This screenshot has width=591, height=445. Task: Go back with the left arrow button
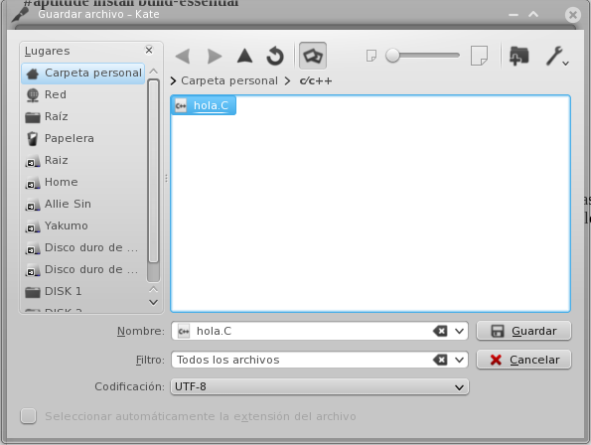183,57
